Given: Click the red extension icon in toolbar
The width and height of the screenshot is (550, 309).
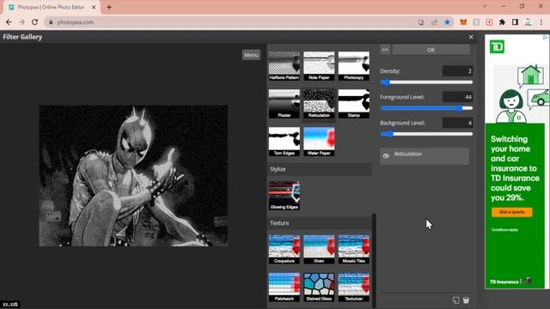Looking at the screenshot, I should 489,22.
